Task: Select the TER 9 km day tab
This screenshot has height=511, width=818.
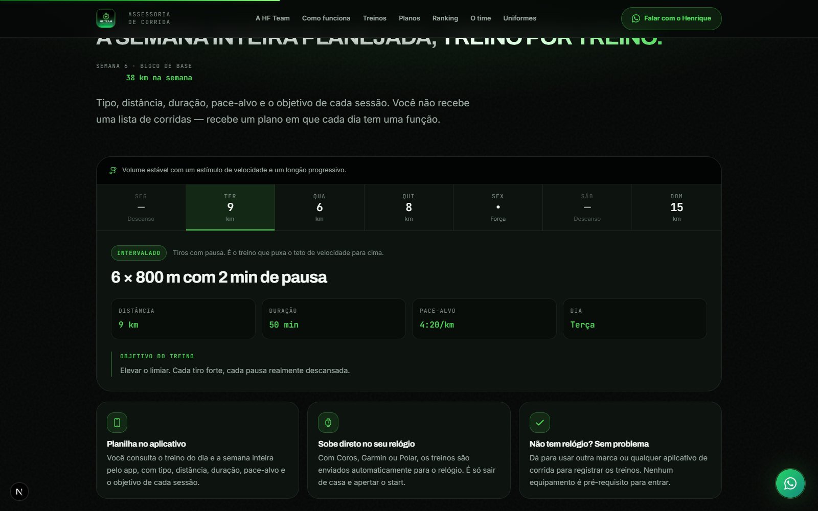Action: pos(231,207)
